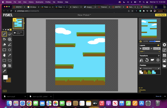Click the Create Sprite button
Image resolution: width=167 pixels, height=108 pixels.
160,15
